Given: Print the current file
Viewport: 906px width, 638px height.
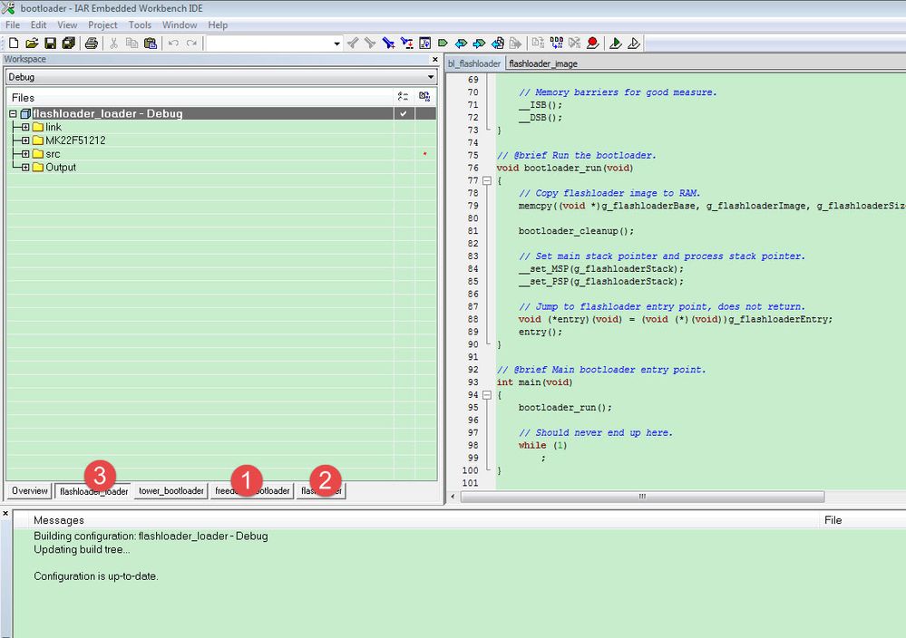Looking at the screenshot, I should click(x=92, y=43).
